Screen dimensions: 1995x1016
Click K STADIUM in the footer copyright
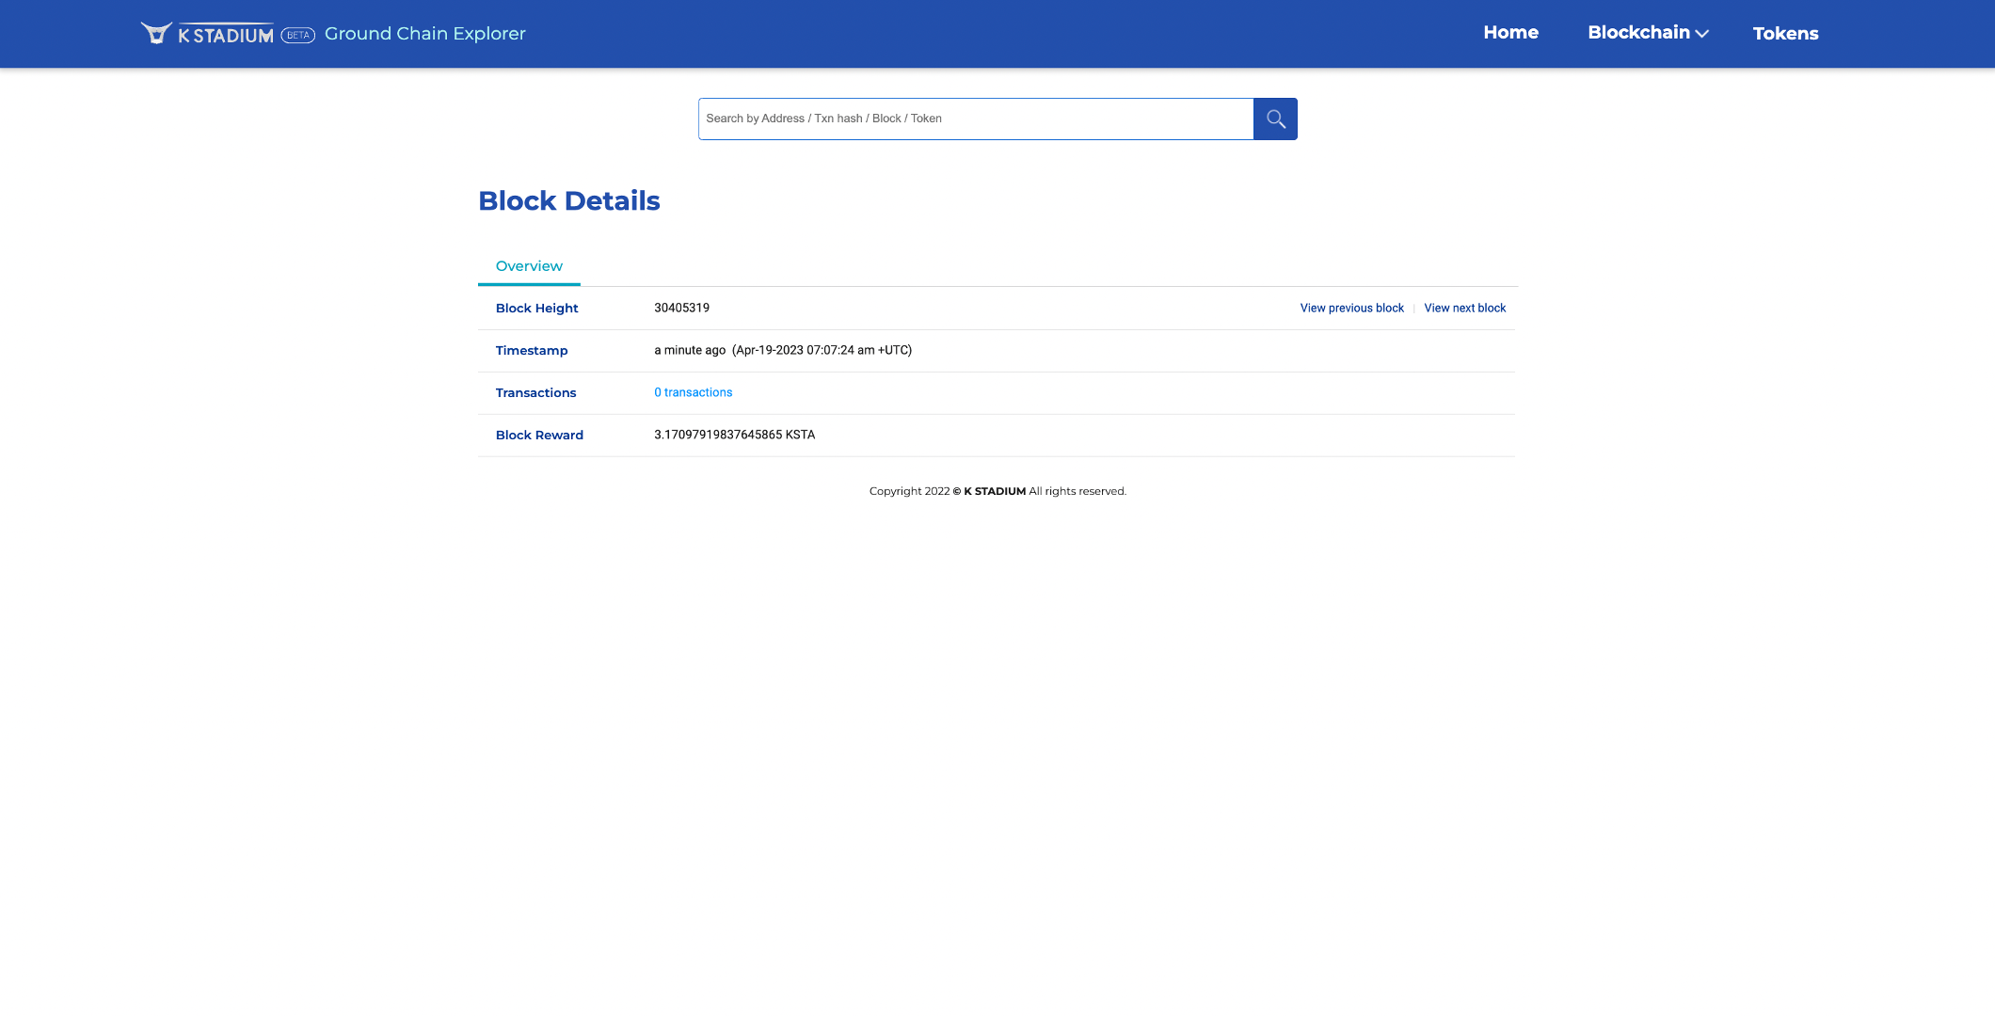[994, 492]
